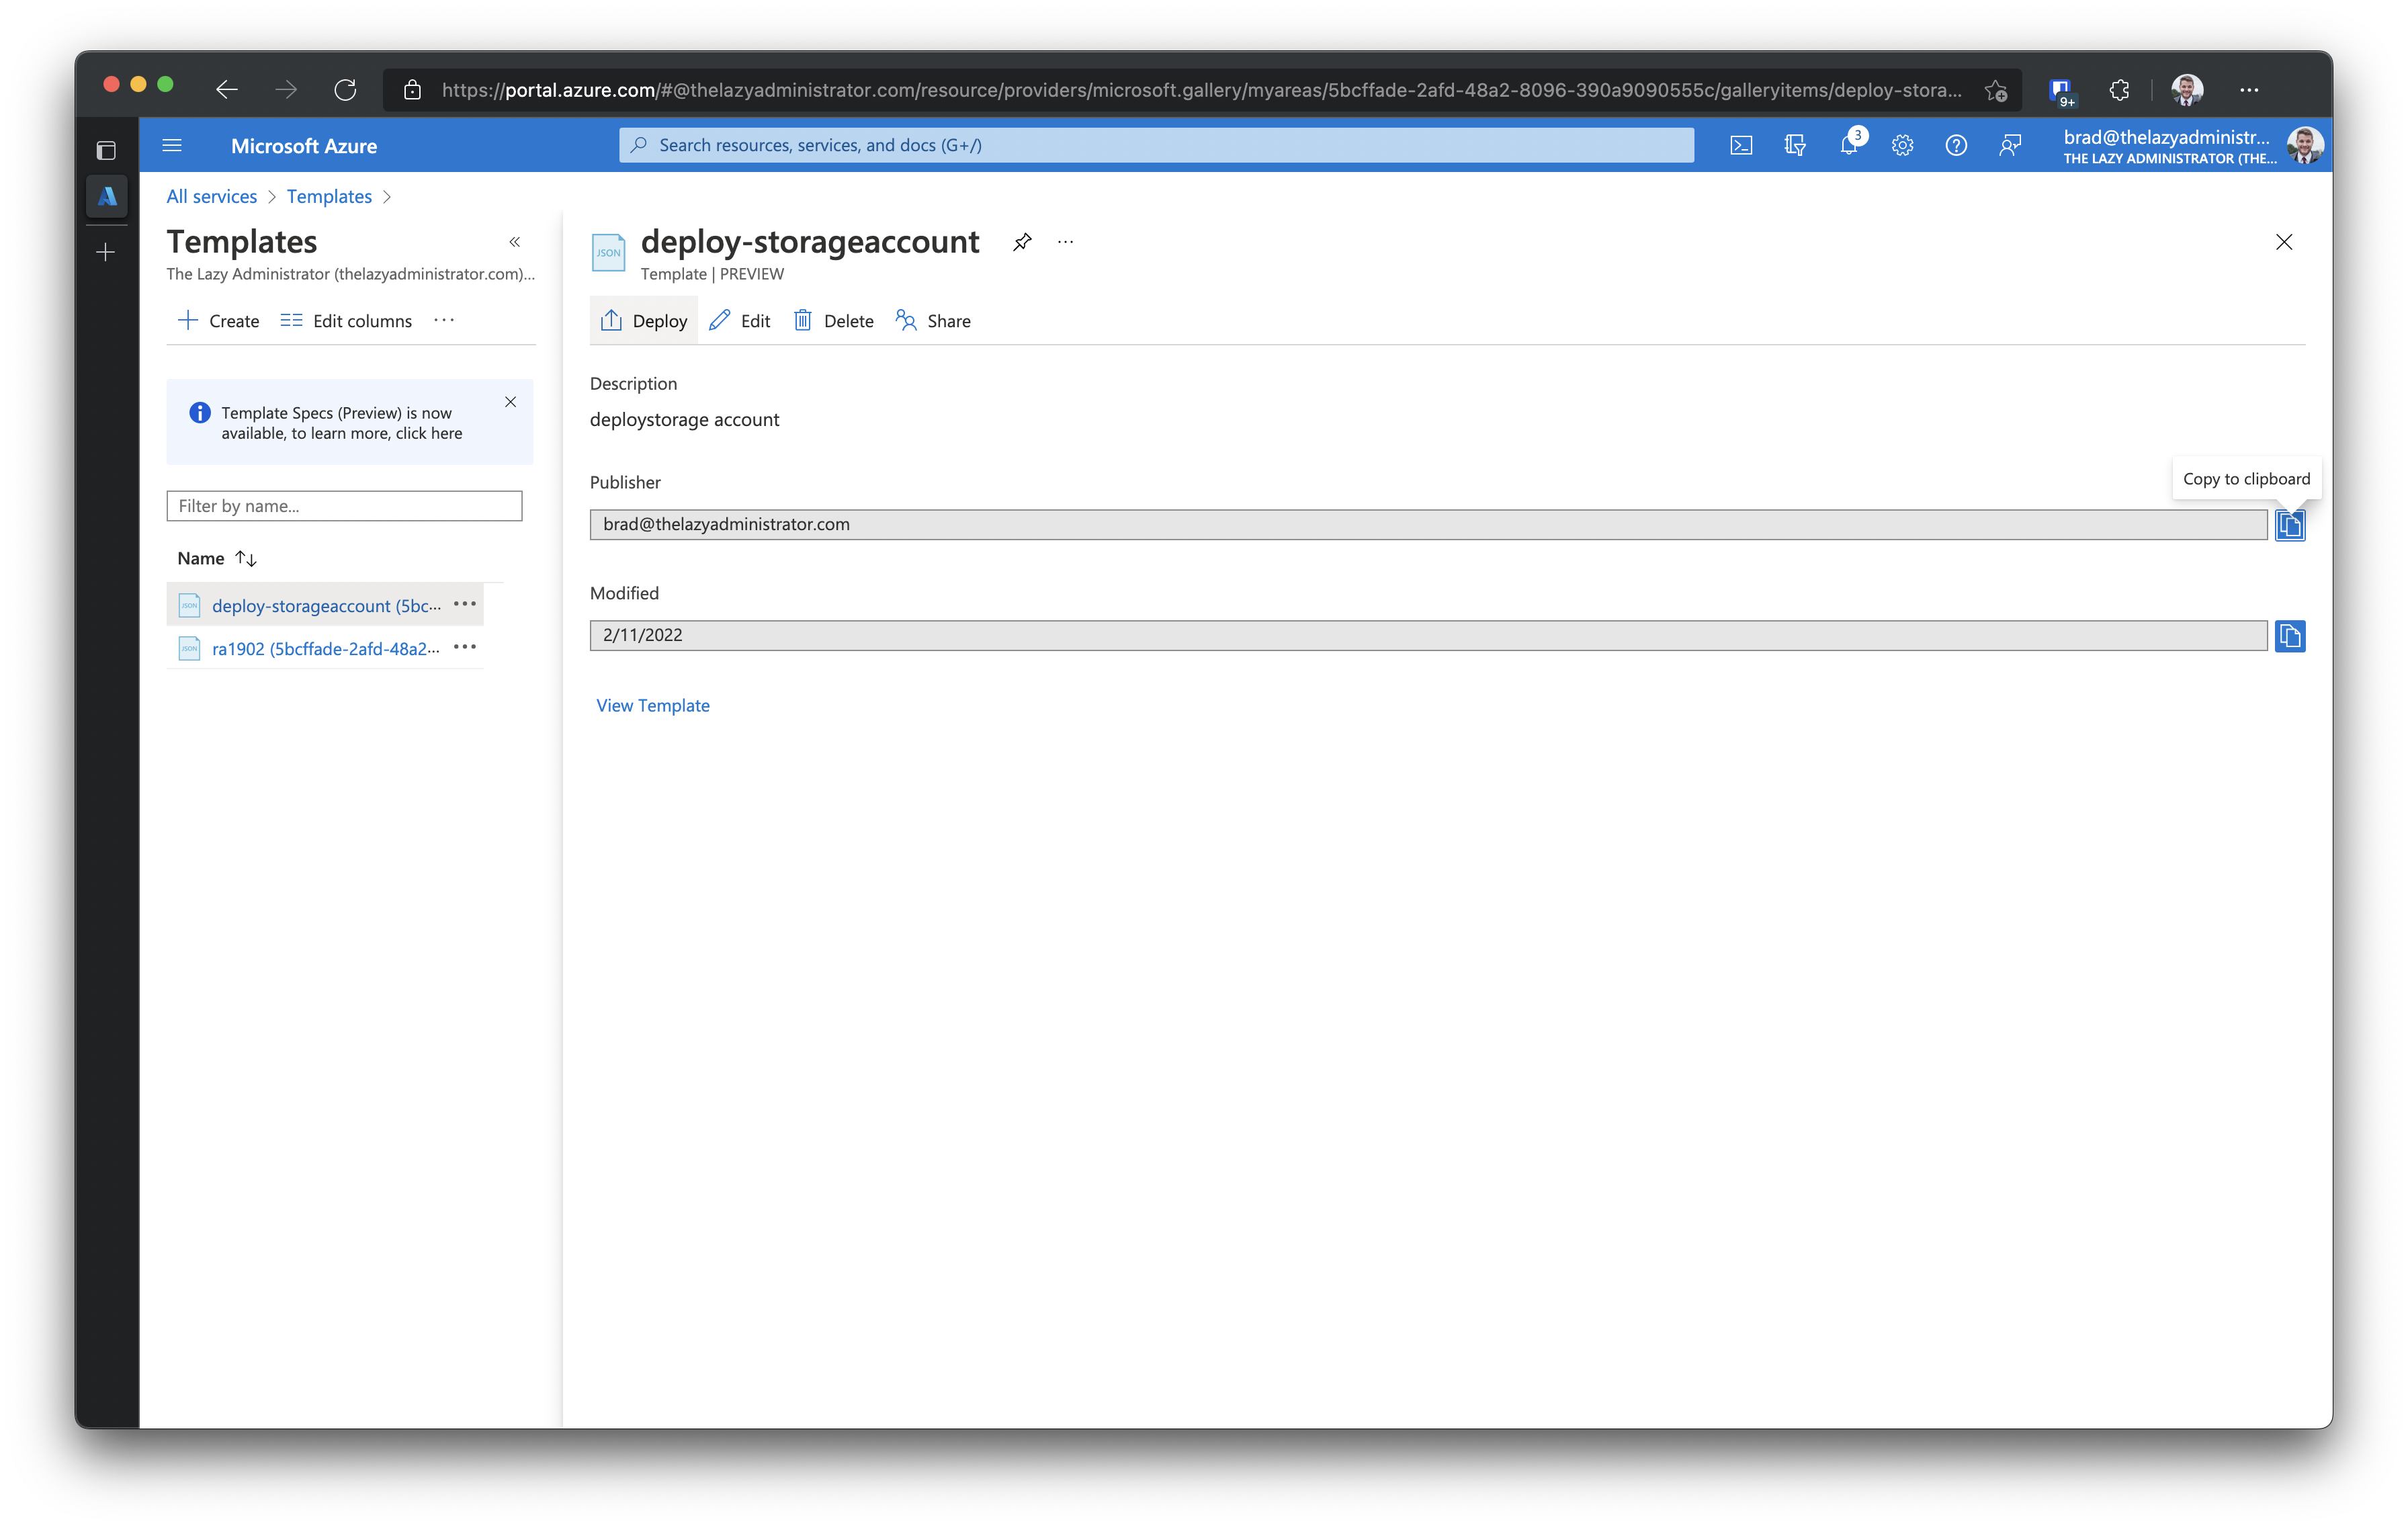Viewport: 2408px width, 1528px height.
Task: Delete the deploy-storageaccount template
Action: (x=834, y=321)
